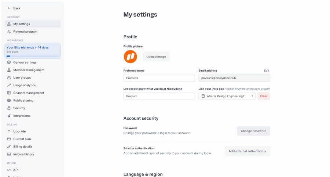This screenshot has width=330, height=177.
Task: Go to Public sharing settings
Action: (x=23, y=101)
